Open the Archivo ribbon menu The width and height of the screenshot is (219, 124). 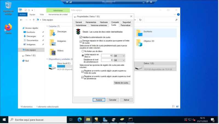(23, 15)
